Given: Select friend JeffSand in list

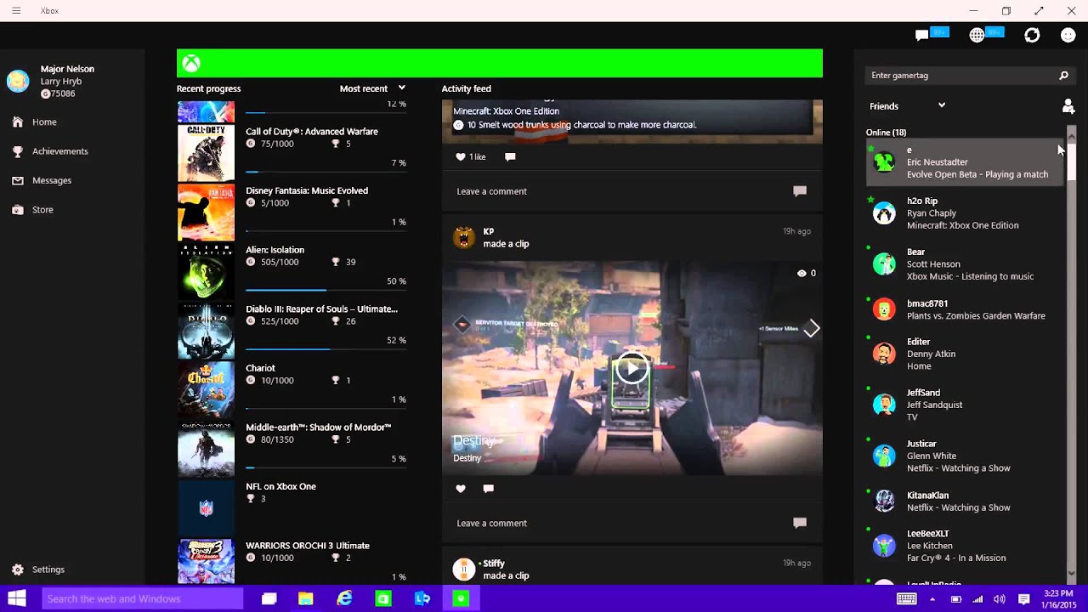Looking at the screenshot, I should [x=966, y=405].
